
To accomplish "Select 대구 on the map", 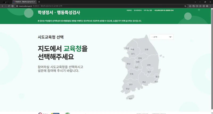I will (149, 72).
